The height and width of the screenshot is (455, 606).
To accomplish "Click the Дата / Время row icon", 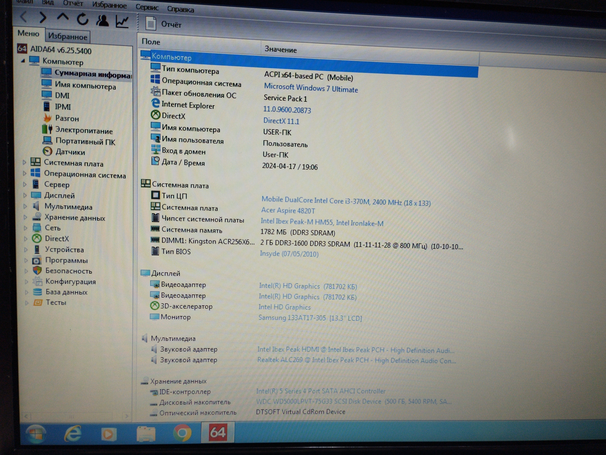I will [x=155, y=161].
